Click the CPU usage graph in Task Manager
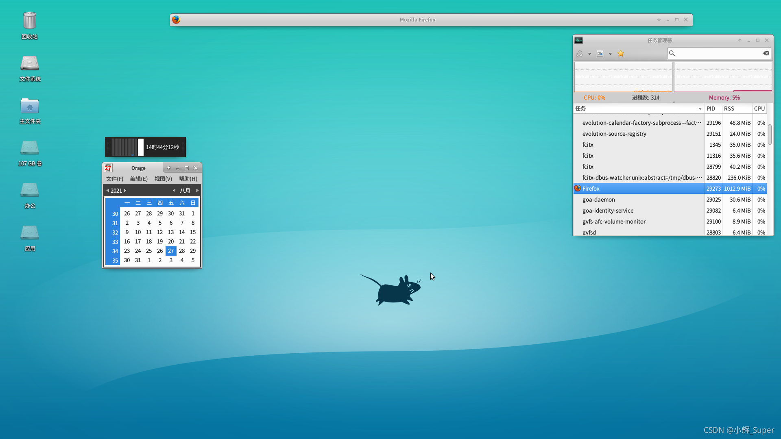This screenshot has height=439, width=781. coord(623,77)
